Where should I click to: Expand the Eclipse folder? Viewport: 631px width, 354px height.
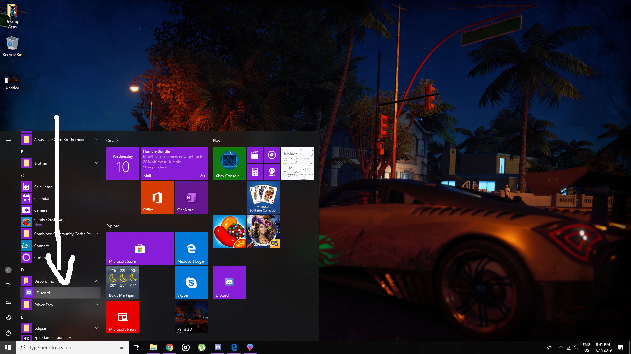60,328
